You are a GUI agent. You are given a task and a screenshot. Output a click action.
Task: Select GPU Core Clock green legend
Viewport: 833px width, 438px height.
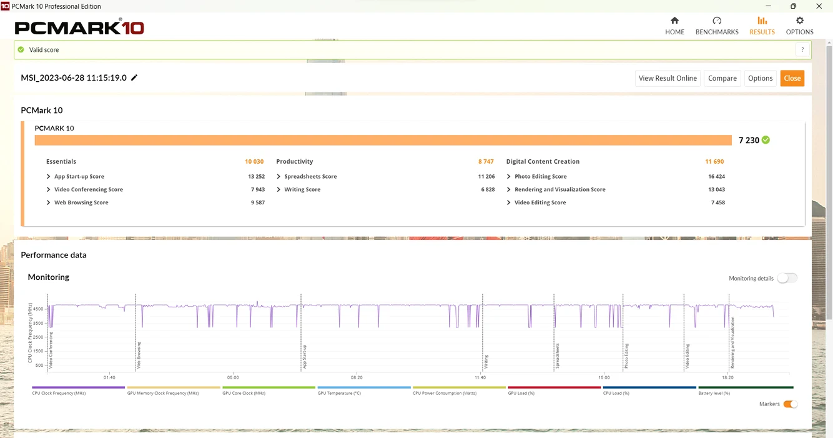pyautogui.click(x=269, y=391)
